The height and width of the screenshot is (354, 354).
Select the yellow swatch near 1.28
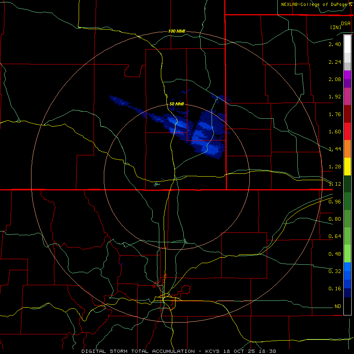(347, 166)
